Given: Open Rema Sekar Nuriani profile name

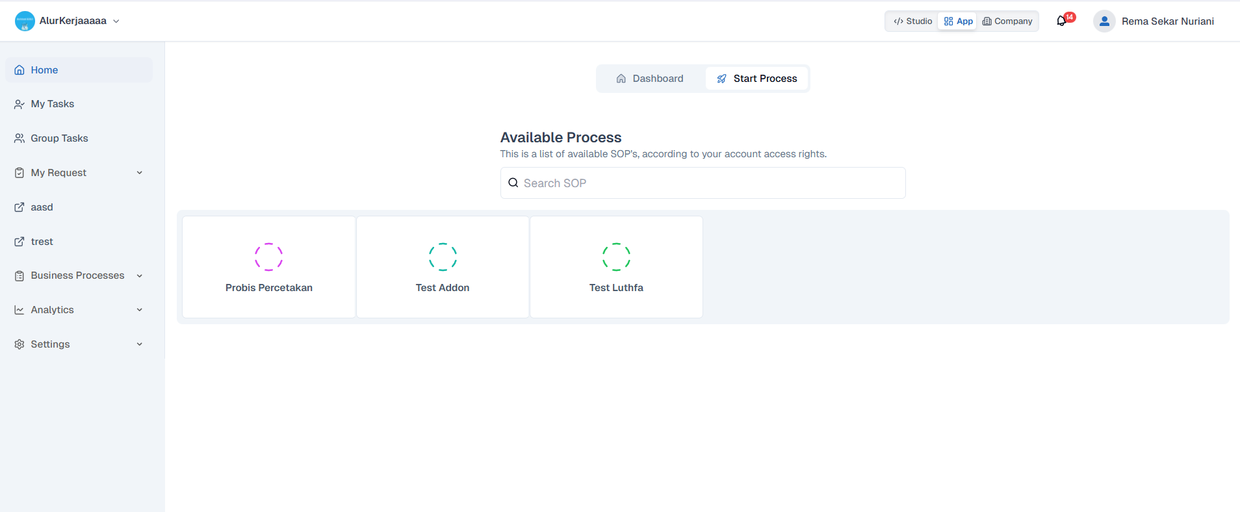Looking at the screenshot, I should click(1167, 21).
